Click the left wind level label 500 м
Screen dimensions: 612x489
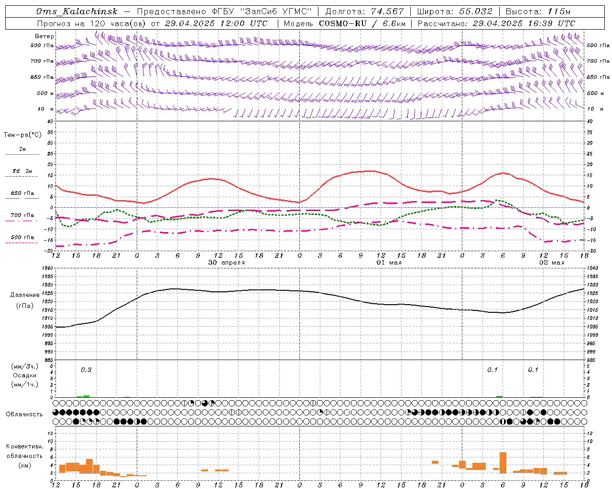tap(45, 93)
